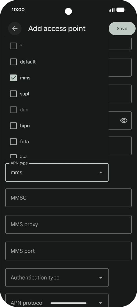Open the Authentication type dropdown
This screenshot has height=307, width=137.
(57, 277)
